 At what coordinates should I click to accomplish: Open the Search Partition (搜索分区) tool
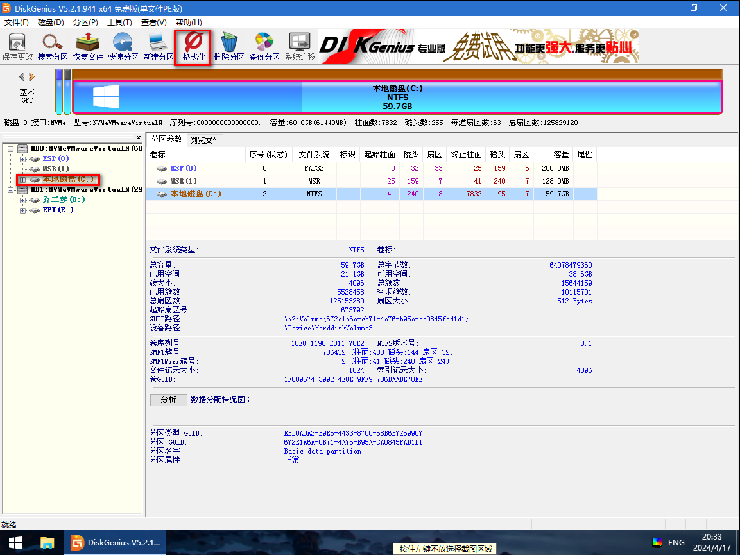(53, 47)
